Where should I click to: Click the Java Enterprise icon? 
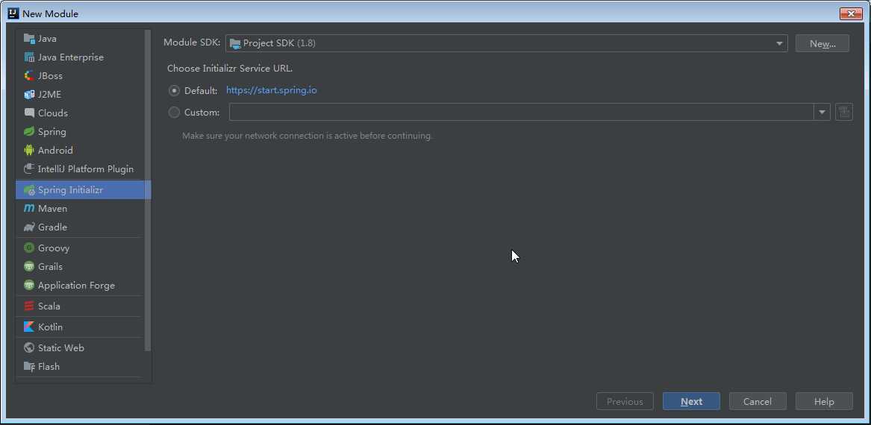tap(29, 57)
